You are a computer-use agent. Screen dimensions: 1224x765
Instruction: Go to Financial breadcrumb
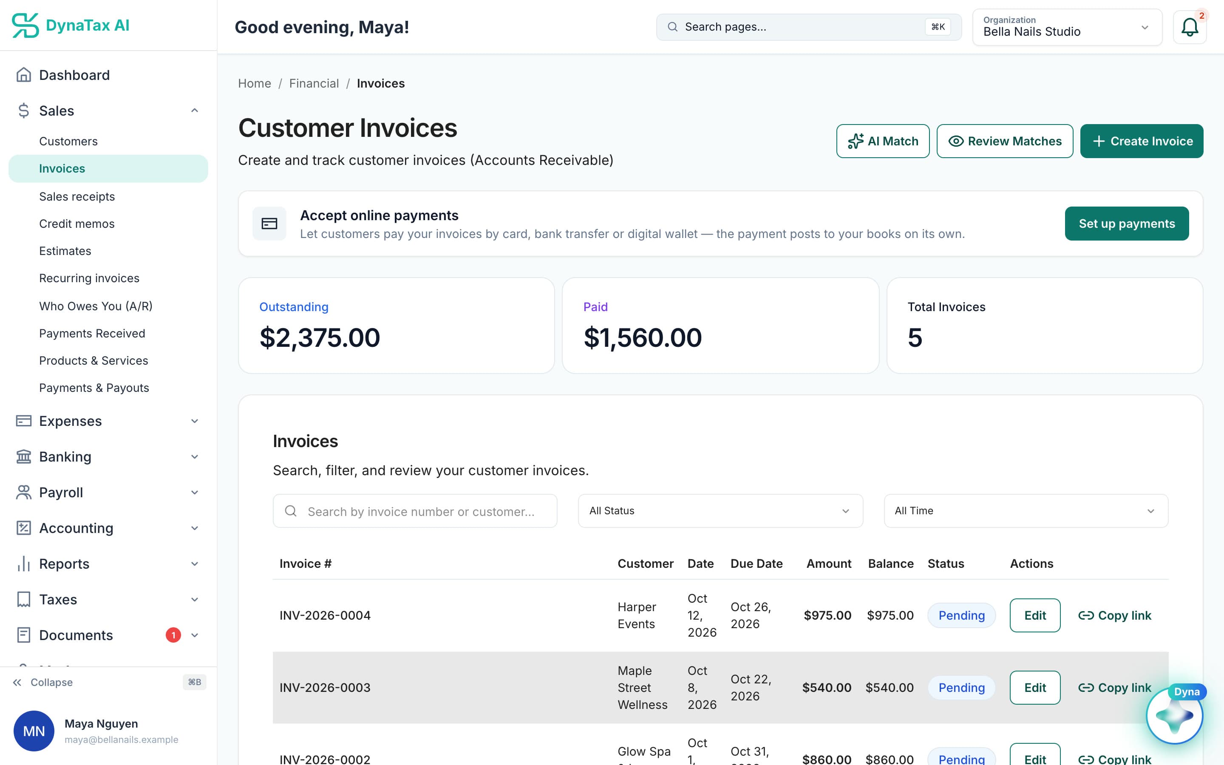pos(314,83)
